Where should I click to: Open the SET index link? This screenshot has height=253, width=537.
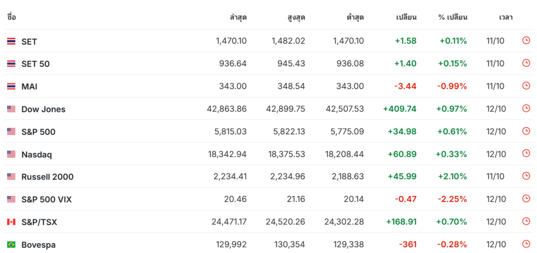29,41
